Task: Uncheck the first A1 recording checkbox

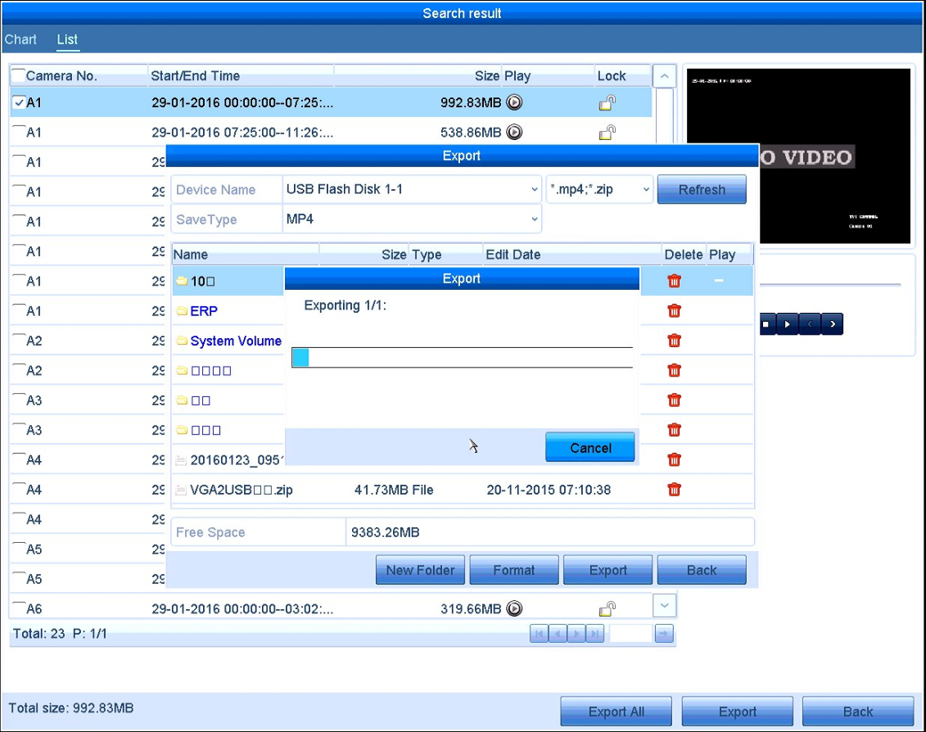Action: pyautogui.click(x=19, y=102)
